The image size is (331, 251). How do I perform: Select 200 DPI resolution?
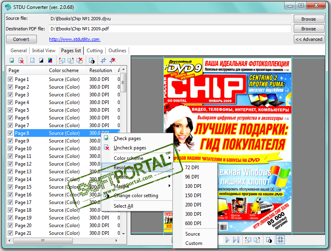tap(195, 204)
